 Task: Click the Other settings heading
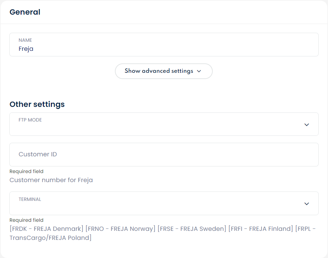tap(37, 104)
